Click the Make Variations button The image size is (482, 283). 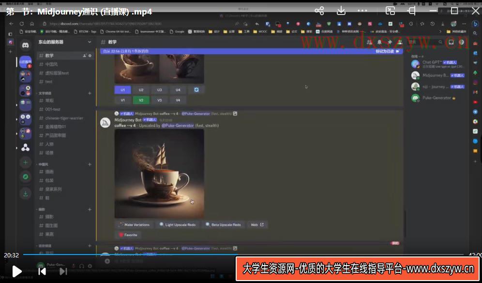(134, 225)
